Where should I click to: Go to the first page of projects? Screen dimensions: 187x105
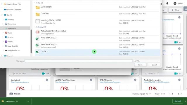point(169,94)
